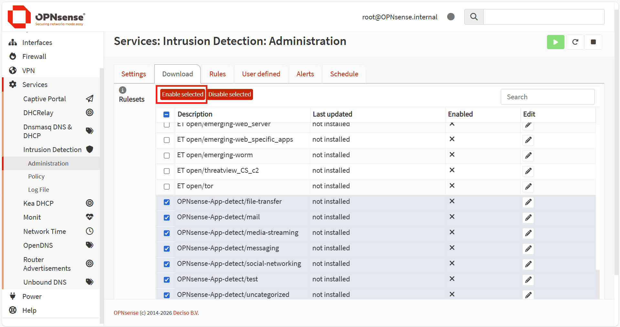
Task: Click pencil for OPNsense-App-detect/mail
Action: tap(528, 218)
